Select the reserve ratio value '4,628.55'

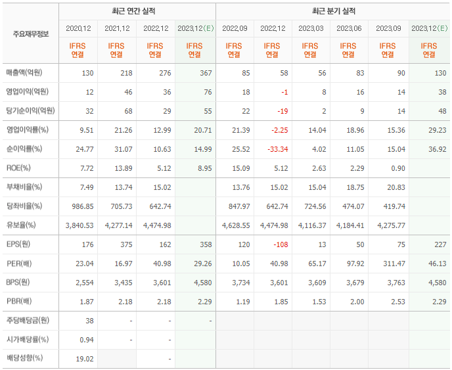[x=236, y=226]
